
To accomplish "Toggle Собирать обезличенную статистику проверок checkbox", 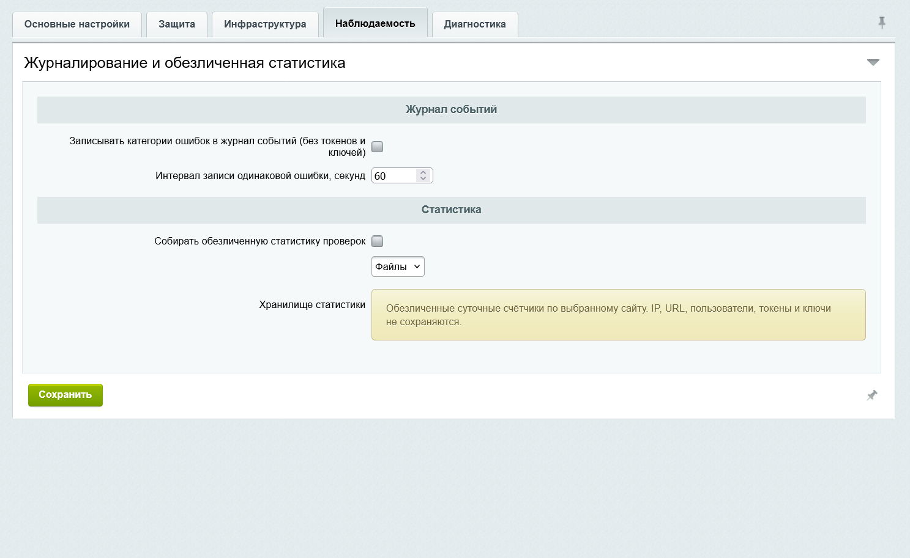I will [x=378, y=241].
